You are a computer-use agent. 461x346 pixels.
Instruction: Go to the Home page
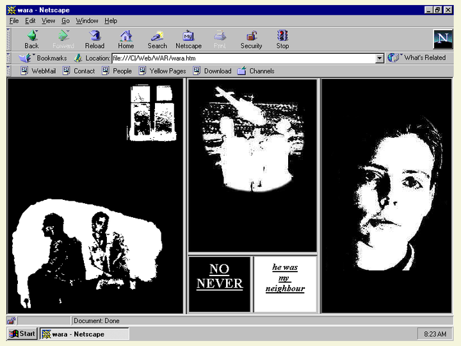coord(126,39)
